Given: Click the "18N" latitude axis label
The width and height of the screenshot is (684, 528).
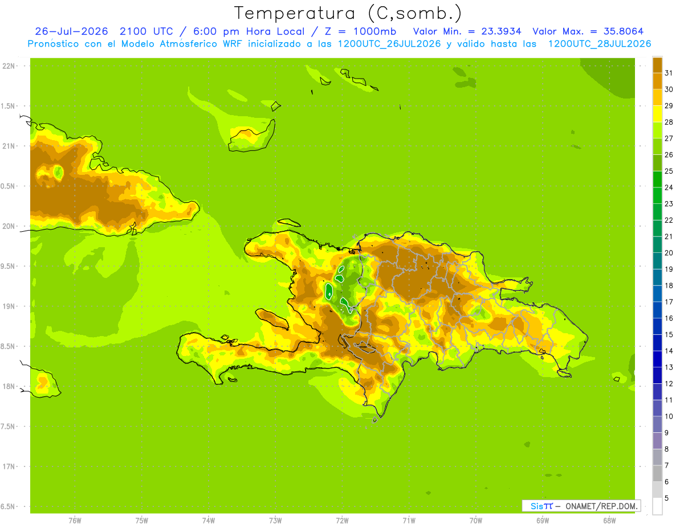Looking at the screenshot, I should pos(9,387).
